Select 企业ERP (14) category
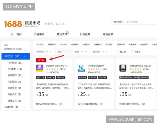Image resolution: width=157 pixels, height=126 pixels. [15, 69]
